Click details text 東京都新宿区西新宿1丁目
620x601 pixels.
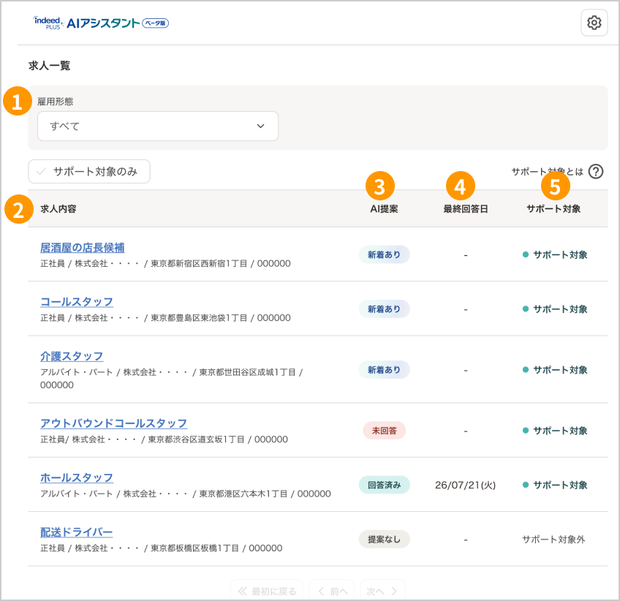[199, 263]
